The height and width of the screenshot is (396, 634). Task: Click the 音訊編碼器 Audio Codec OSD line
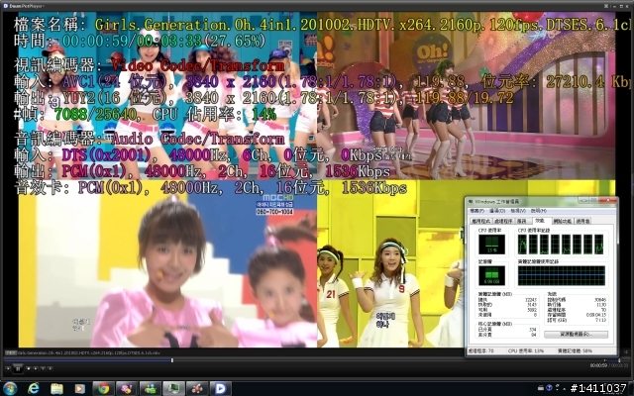[x=150, y=139]
